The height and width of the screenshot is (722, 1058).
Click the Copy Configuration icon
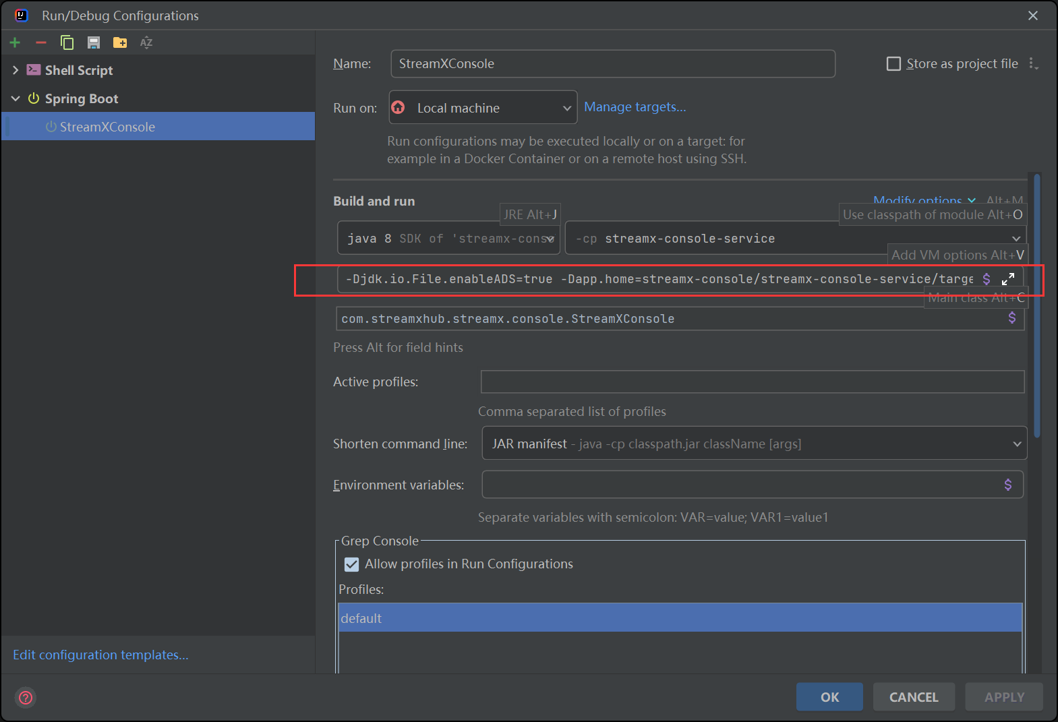[x=67, y=42]
